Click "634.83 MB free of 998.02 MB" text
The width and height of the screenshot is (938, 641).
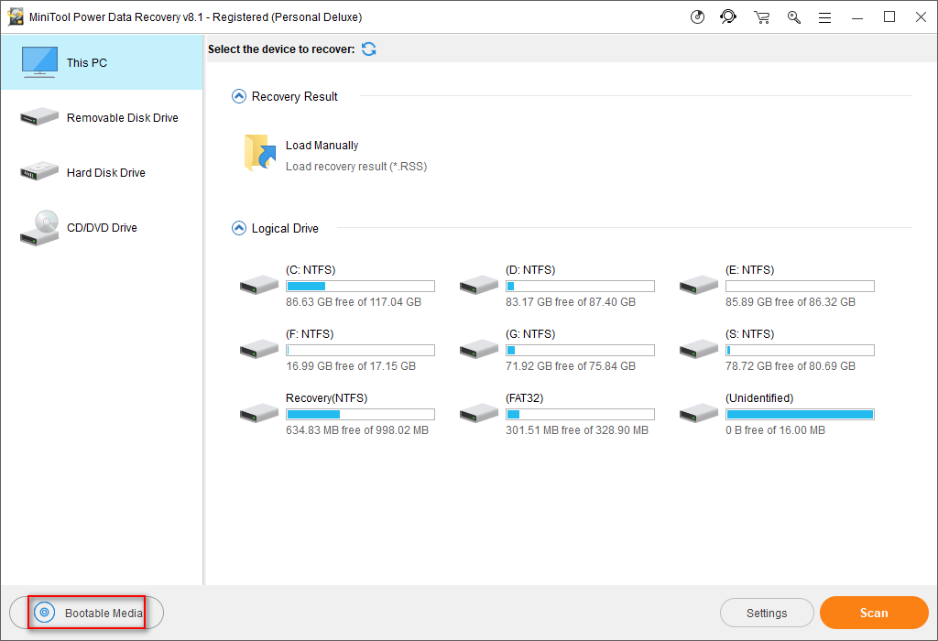357,429
